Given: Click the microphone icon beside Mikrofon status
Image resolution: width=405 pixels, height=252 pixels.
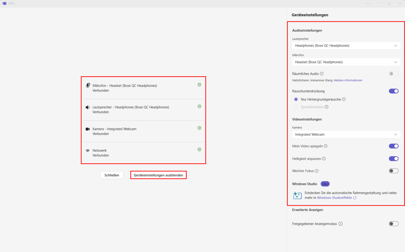Looking at the screenshot, I should click(x=88, y=85).
